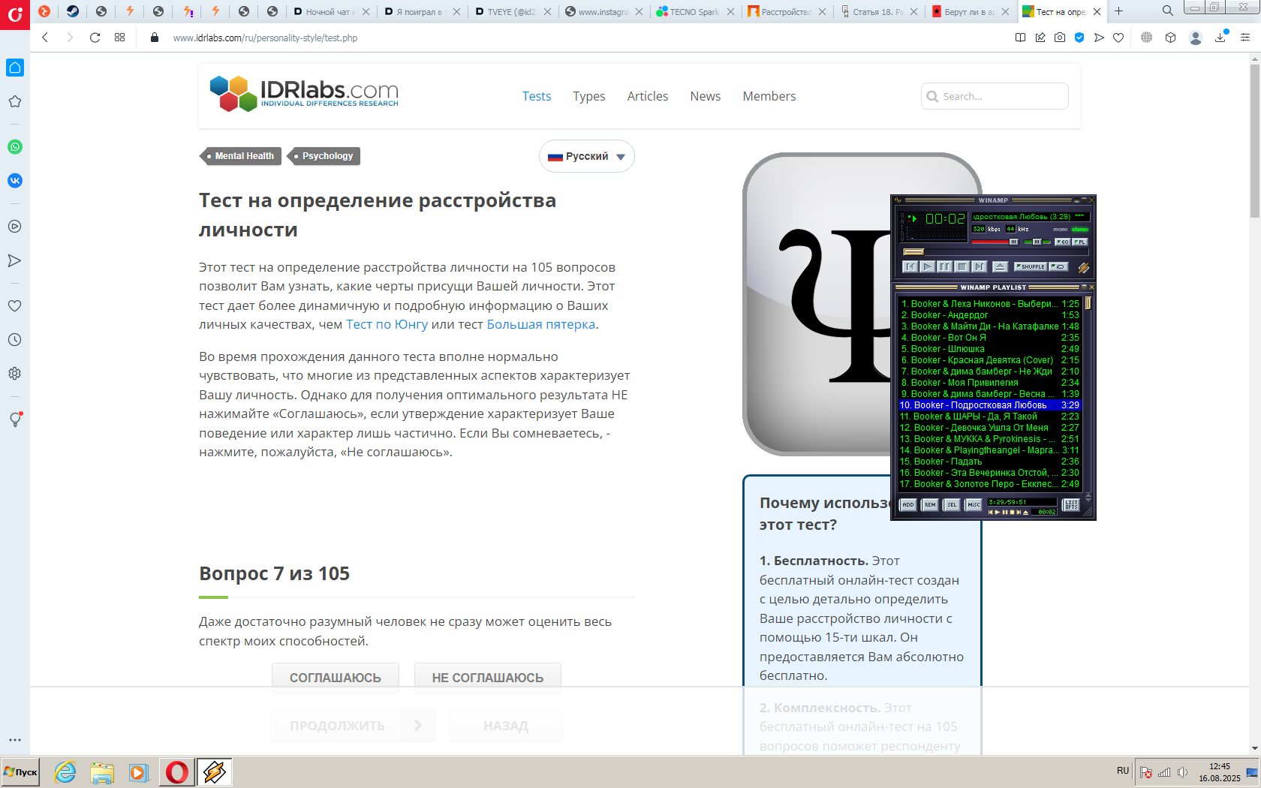Toggle Winamp repeat mode button
Screen dimensions: 1261x788
[1058, 266]
